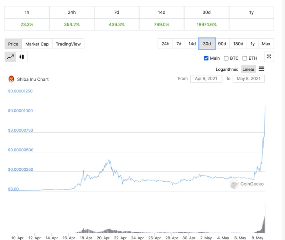Image resolution: width=285 pixels, height=240 pixels.
Task: Click the 14d change value 799.0%
Action: click(162, 24)
